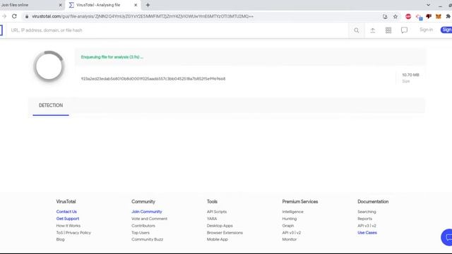Open the MetaMask fox extension
The image size is (452, 254).
tap(438, 17)
